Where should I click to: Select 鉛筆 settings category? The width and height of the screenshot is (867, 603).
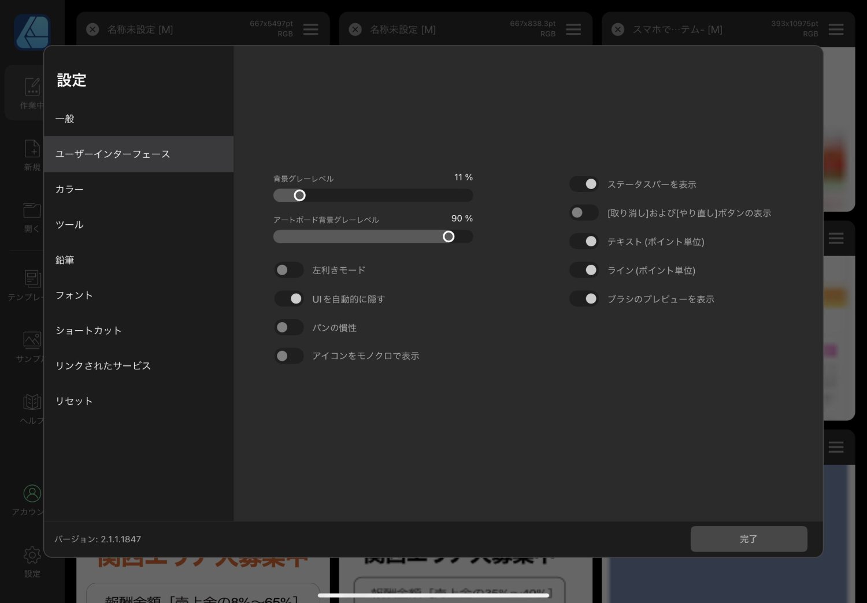pyautogui.click(x=139, y=260)
